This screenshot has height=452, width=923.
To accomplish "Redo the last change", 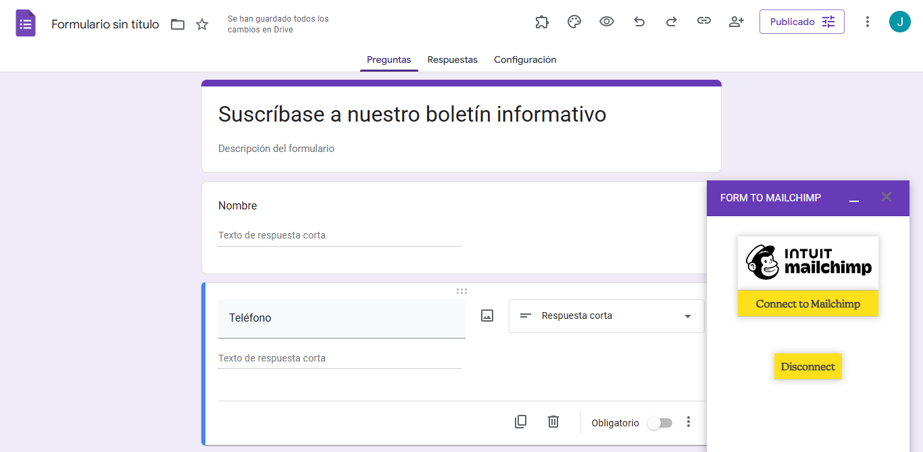I will pos(672,22).
